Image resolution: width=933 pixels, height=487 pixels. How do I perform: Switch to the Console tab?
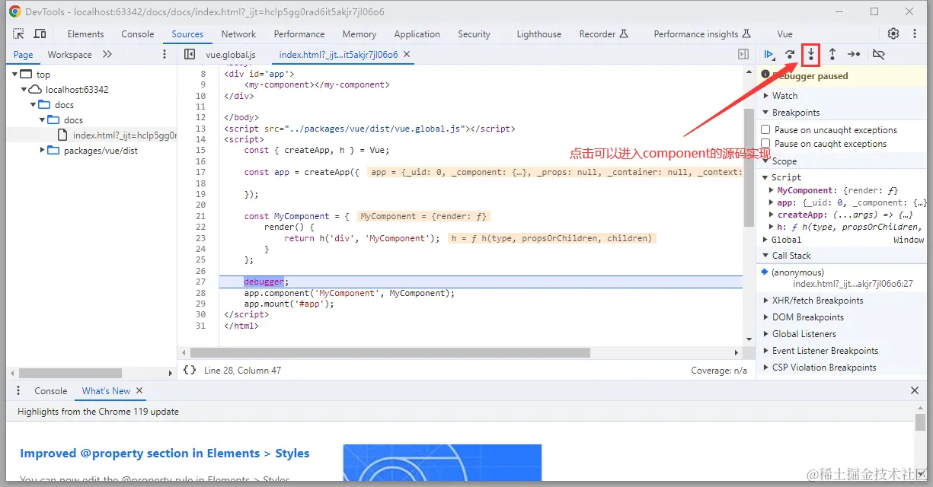(138, 34)
